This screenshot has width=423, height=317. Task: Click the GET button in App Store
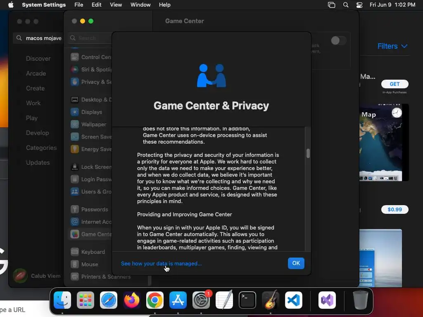tap(394, 84)
